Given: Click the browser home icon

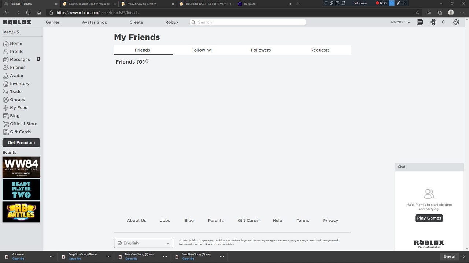Looking at the screenshot, I should [39, 12].
